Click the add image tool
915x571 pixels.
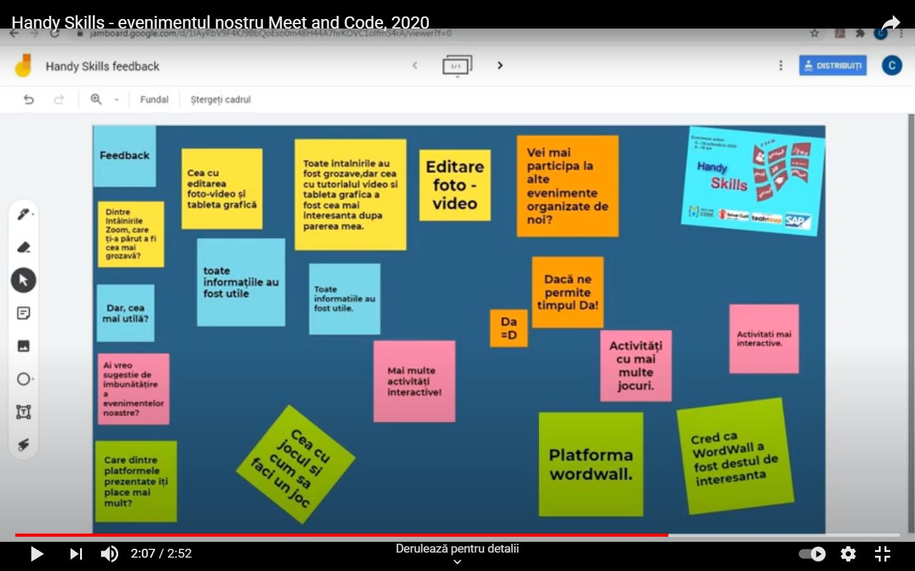(24, 346)
